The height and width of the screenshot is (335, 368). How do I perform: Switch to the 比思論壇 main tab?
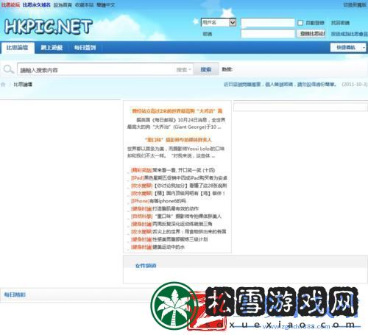(x=18, y=48)
